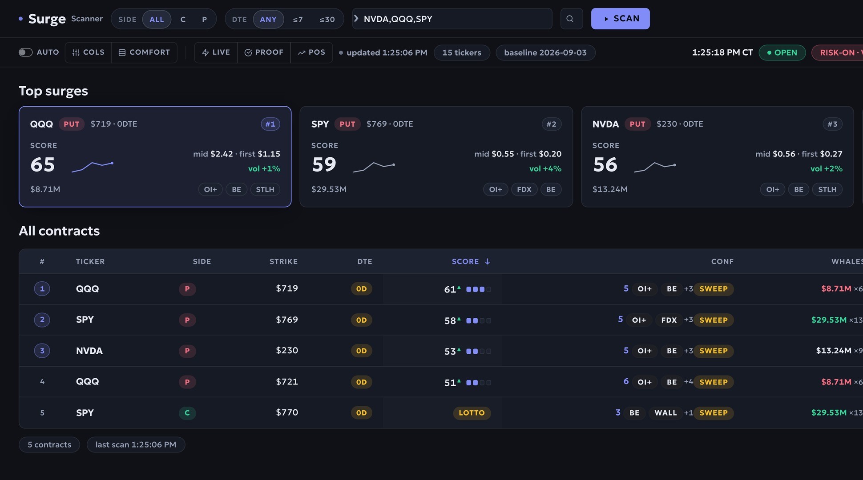Viewport: 863px width, 480px height.
Task: Expand the +4 tags in QQQ $721 row
Action: [x=688, y=382]
